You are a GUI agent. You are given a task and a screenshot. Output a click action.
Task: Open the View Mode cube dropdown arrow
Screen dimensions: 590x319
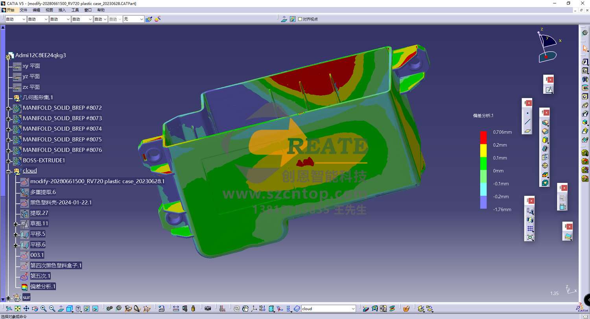(73, 311)
